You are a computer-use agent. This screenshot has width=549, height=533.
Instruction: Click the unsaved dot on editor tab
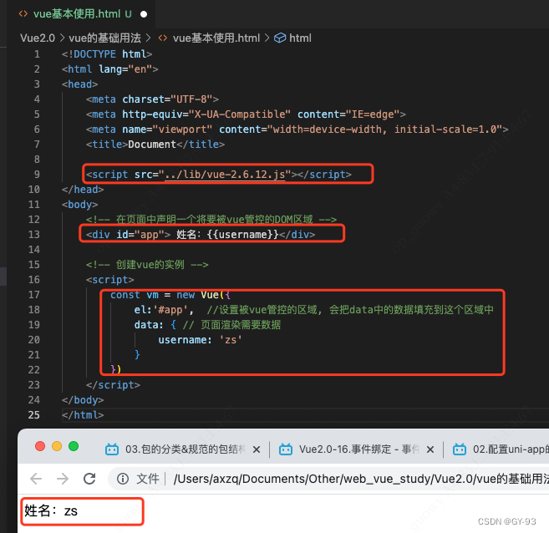(x=144, y=14)
